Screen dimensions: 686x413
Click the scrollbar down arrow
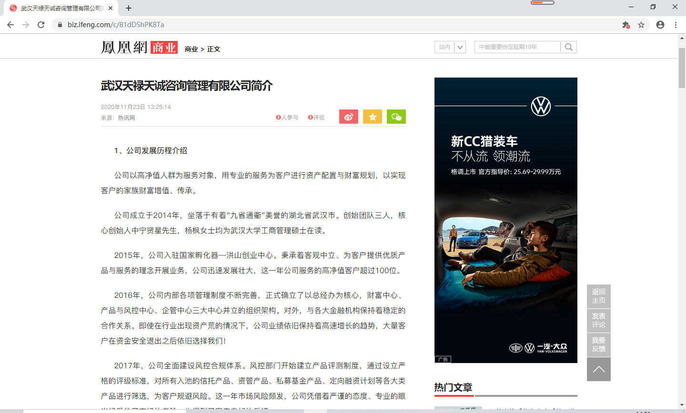[682, 405]
